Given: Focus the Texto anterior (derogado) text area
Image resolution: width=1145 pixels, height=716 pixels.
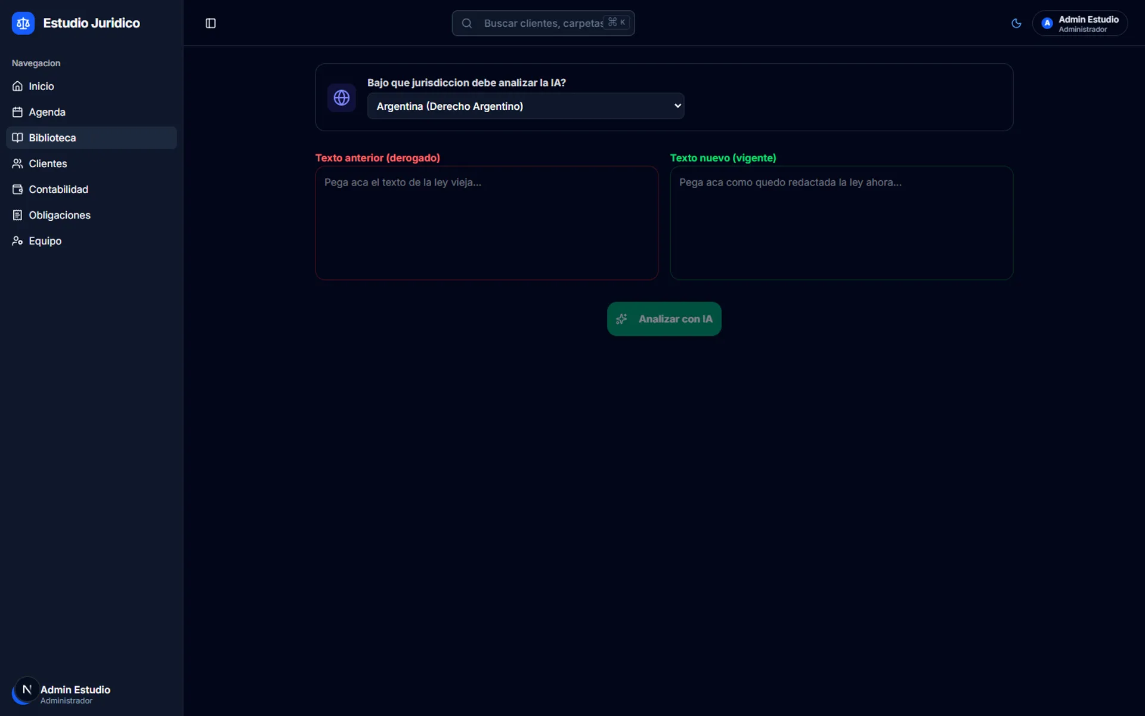Looking at the screenshot, I should [487, 223].
